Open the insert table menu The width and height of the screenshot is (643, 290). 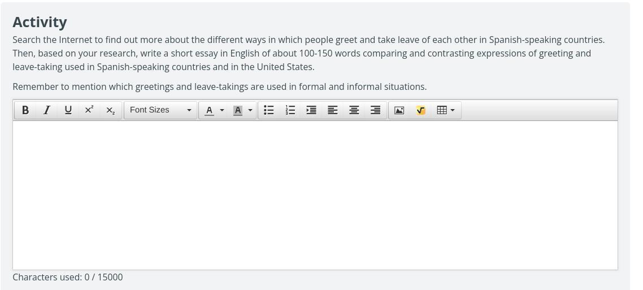click(x=446, y=110)
